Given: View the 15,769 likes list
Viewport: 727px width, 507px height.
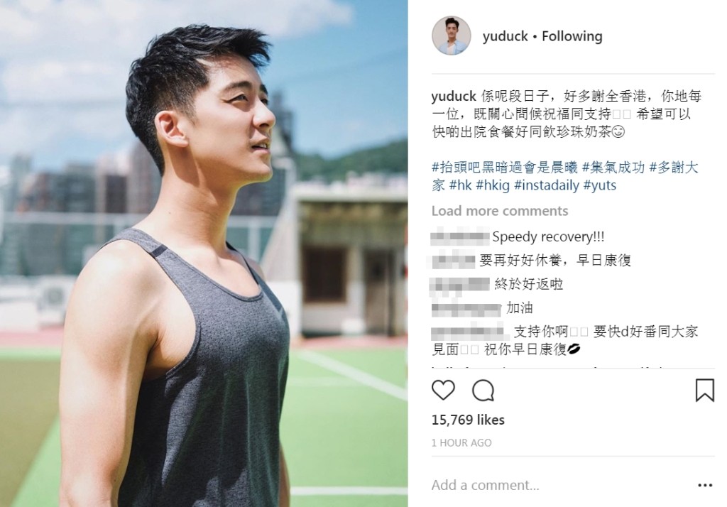Looking at the screenshot, I should 468,420.
